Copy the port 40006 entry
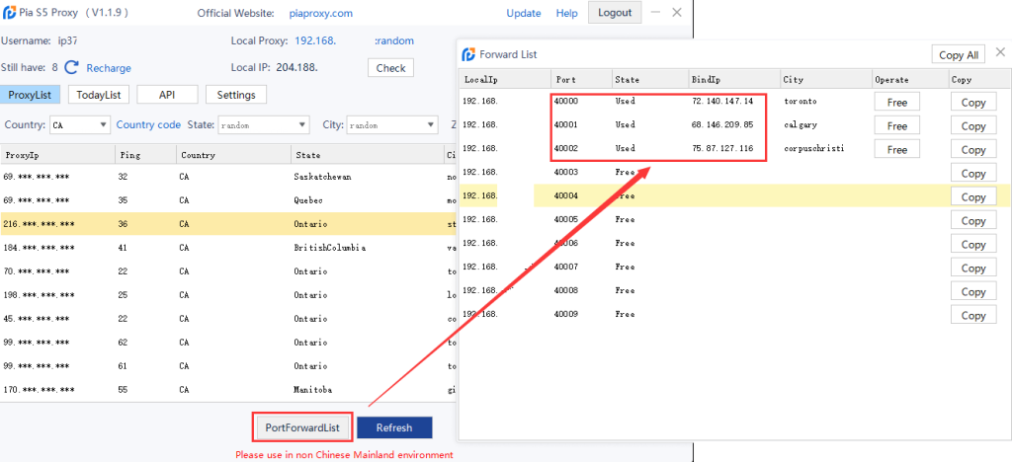Viewport: 1012px width, 462px height. pos(973,244)
